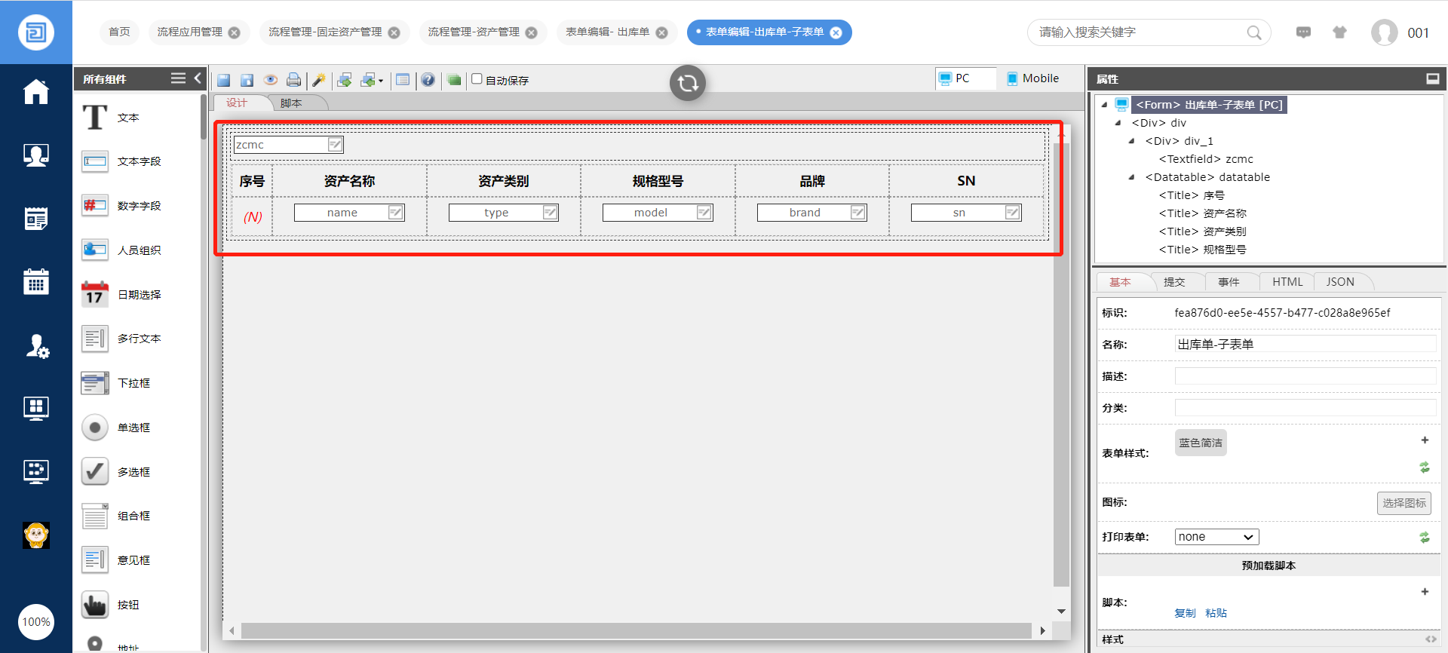Preview the form with the eye icon
Image resolution: width=1448 pixels, height=653 pixels.
coord(271,80)
